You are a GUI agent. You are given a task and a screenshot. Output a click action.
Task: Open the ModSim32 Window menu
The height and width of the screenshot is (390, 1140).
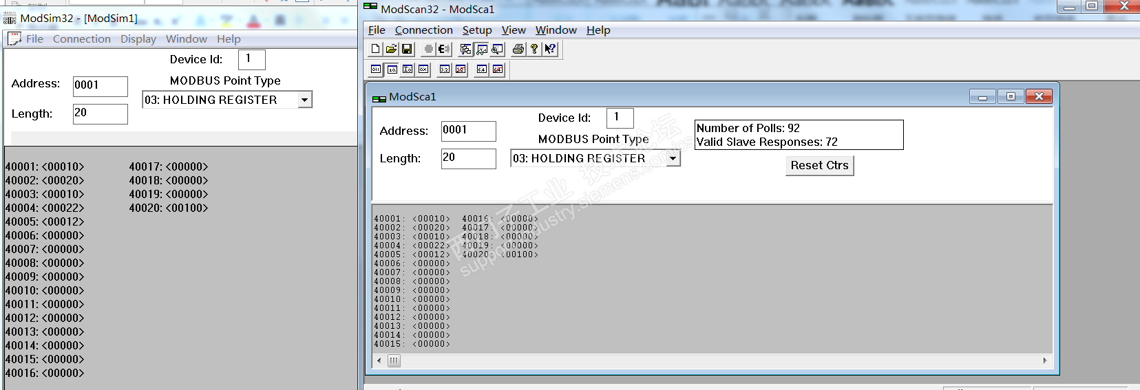pyautogui.click(x=186, y=39)
